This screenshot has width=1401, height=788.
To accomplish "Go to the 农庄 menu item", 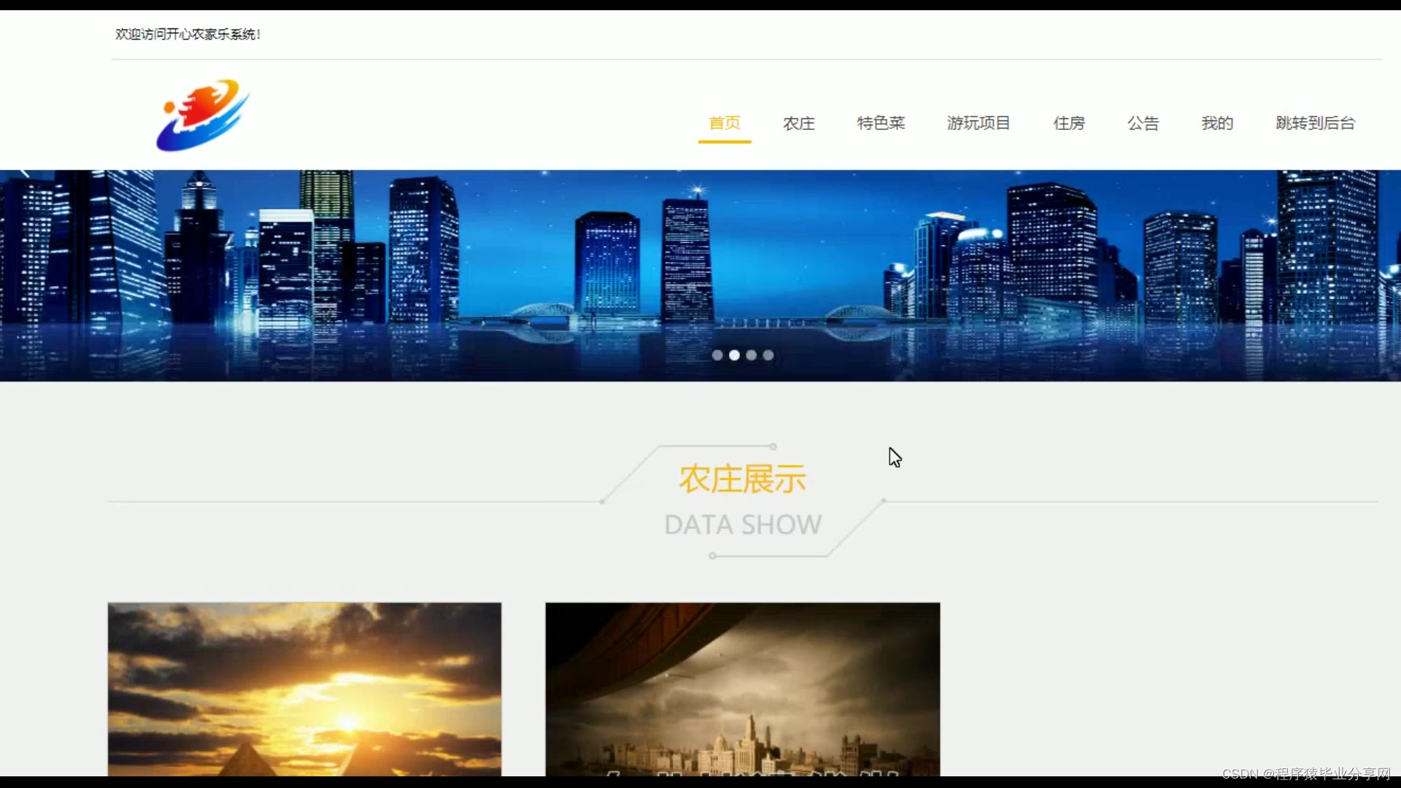I will pyautogui.click(x=798, y=123).
